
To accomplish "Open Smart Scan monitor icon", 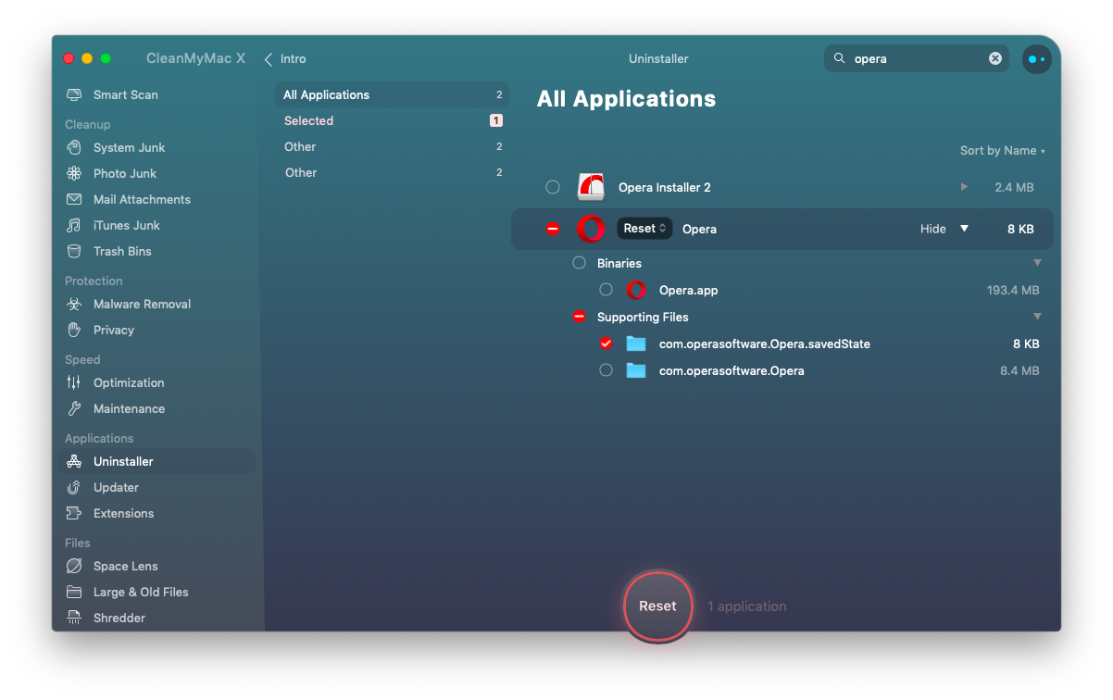I will 74,94.
